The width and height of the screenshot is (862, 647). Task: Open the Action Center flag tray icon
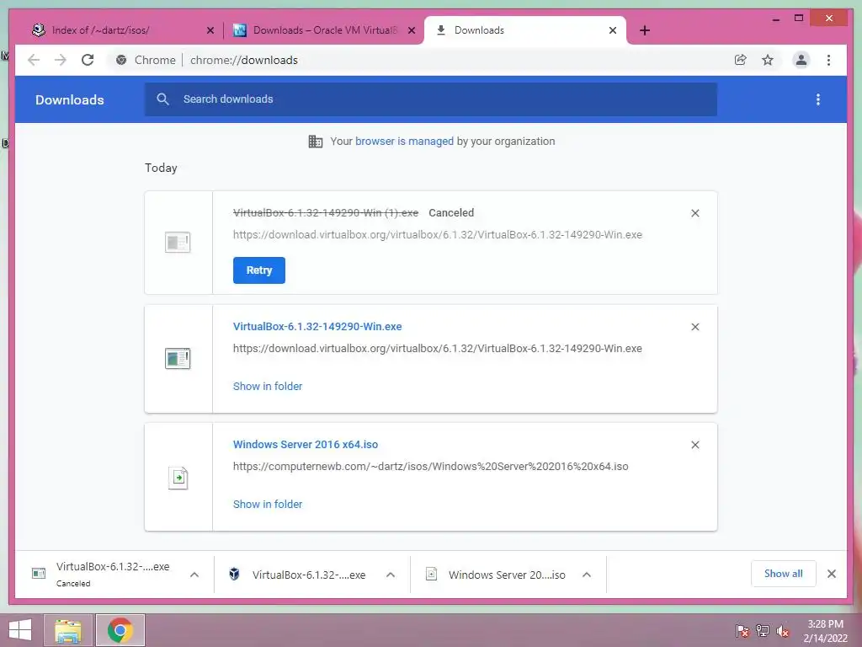pos(742,631)
